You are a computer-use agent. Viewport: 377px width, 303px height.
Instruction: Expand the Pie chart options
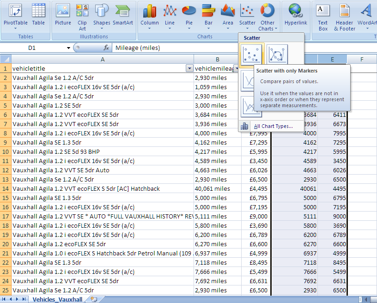pyautogui.click(x=189, y=16)
